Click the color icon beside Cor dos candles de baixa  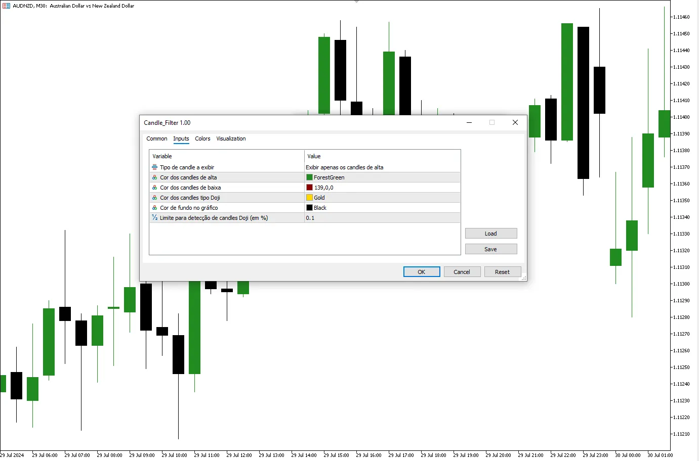pyautogui.click(x=155, y=188)
